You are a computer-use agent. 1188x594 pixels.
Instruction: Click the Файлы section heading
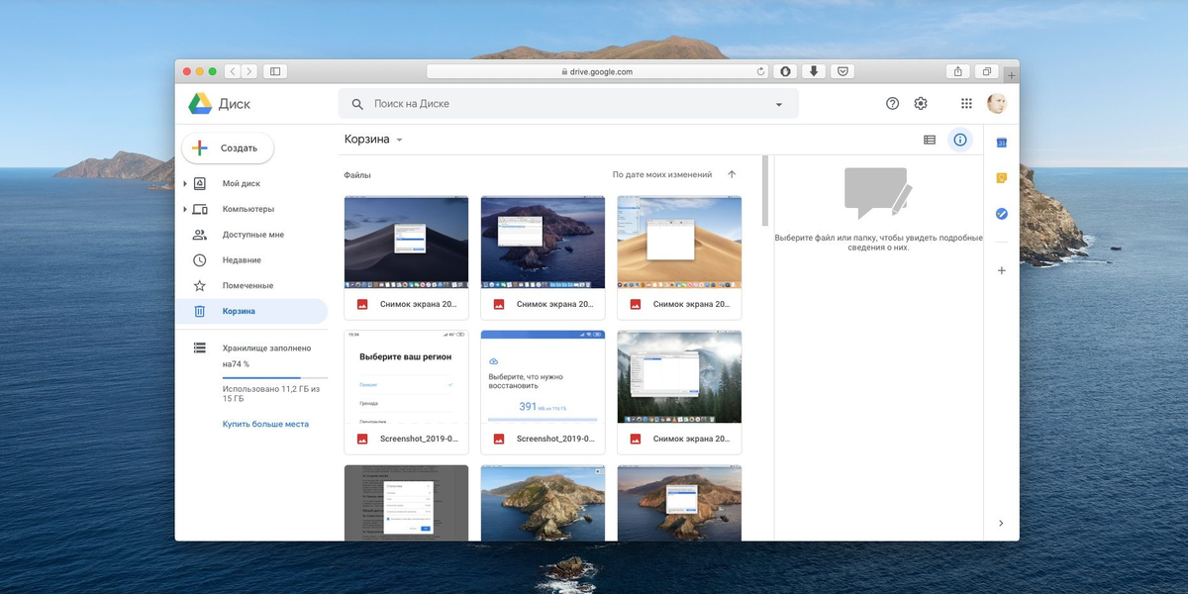tap(357, 174)
